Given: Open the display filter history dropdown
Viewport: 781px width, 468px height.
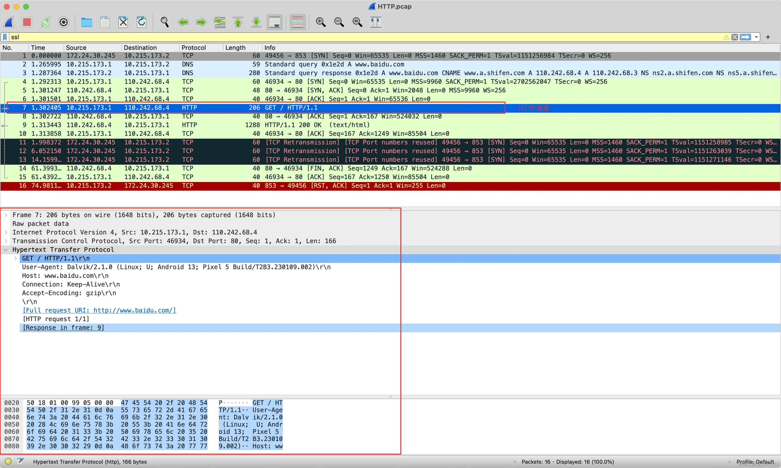Looking at the screenshot, I should pyautogui.click(x=756, y=37).
